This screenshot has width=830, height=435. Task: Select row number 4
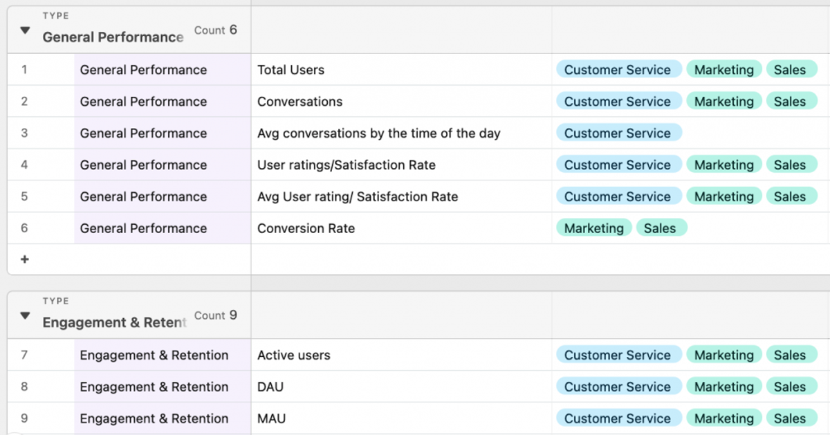[24, 165]
